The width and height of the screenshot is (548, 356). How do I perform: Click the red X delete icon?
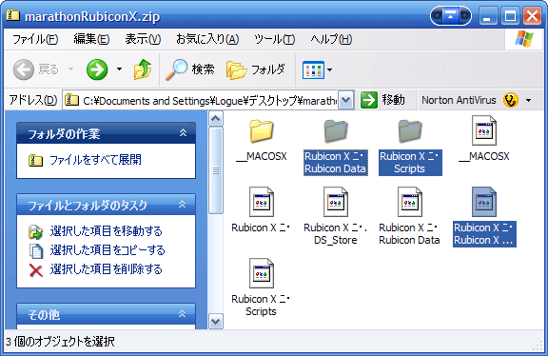click(x=35, y=270)
